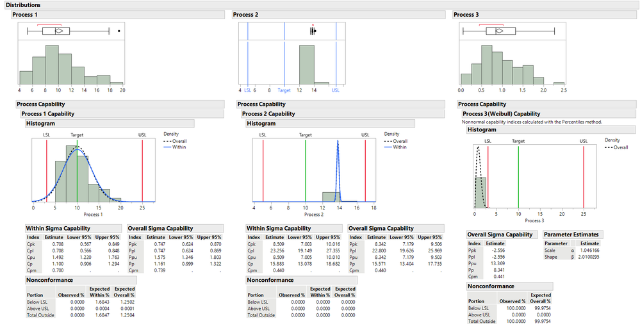The height and width of the screenshot is (328, 640).
Task: Toggle Process Capability header under Process 1
Action: [x=120, y=104]
